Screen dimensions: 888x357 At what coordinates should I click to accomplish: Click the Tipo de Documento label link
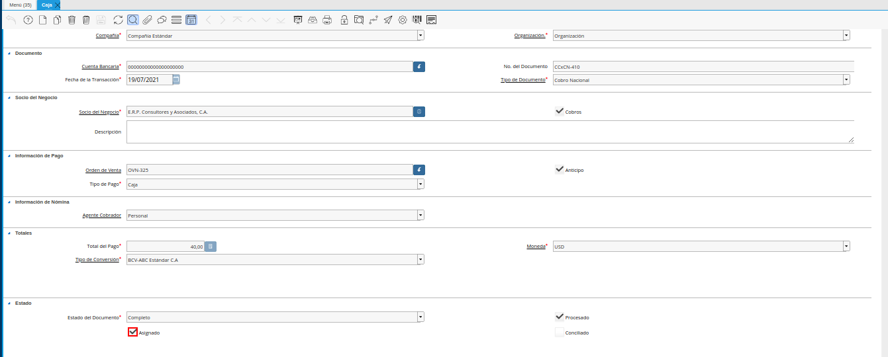coord(522,79)
